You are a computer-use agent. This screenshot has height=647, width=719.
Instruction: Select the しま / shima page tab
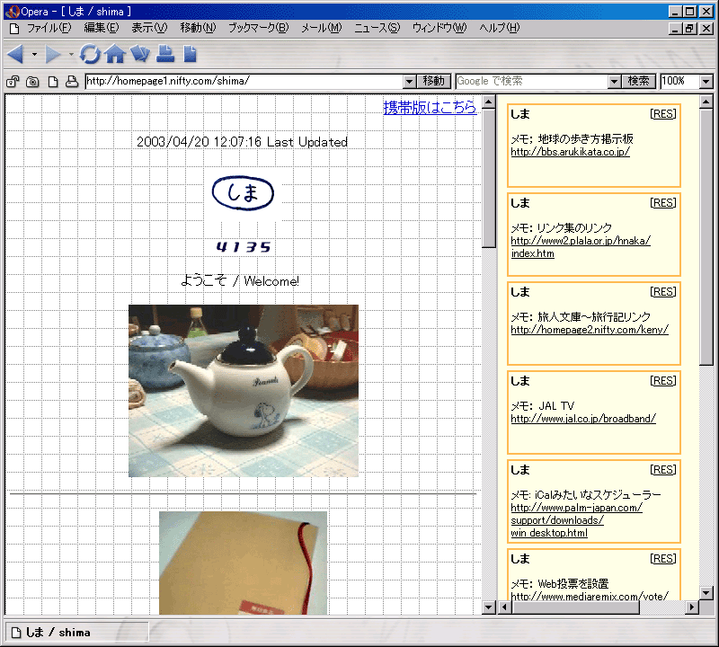(77, 633)
